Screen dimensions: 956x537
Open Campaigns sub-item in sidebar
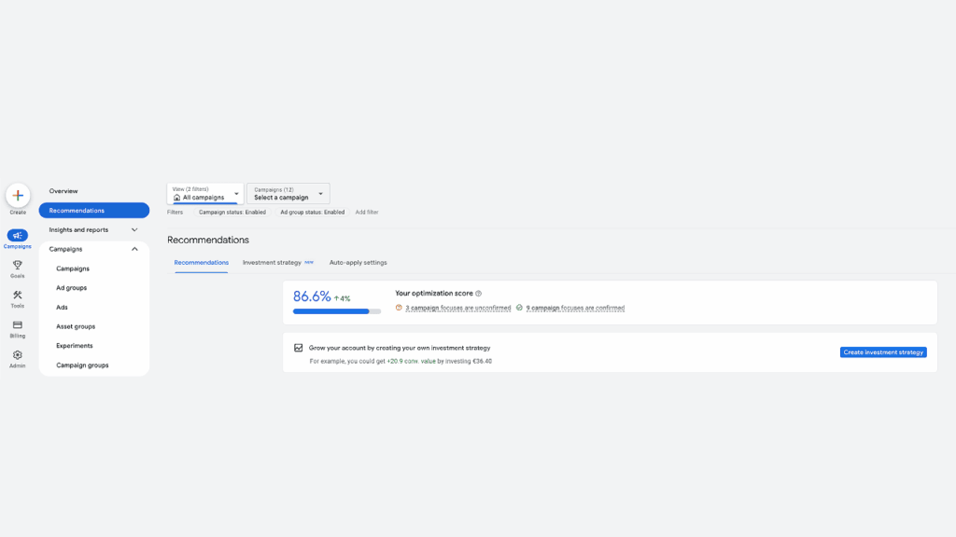(73, 268)
